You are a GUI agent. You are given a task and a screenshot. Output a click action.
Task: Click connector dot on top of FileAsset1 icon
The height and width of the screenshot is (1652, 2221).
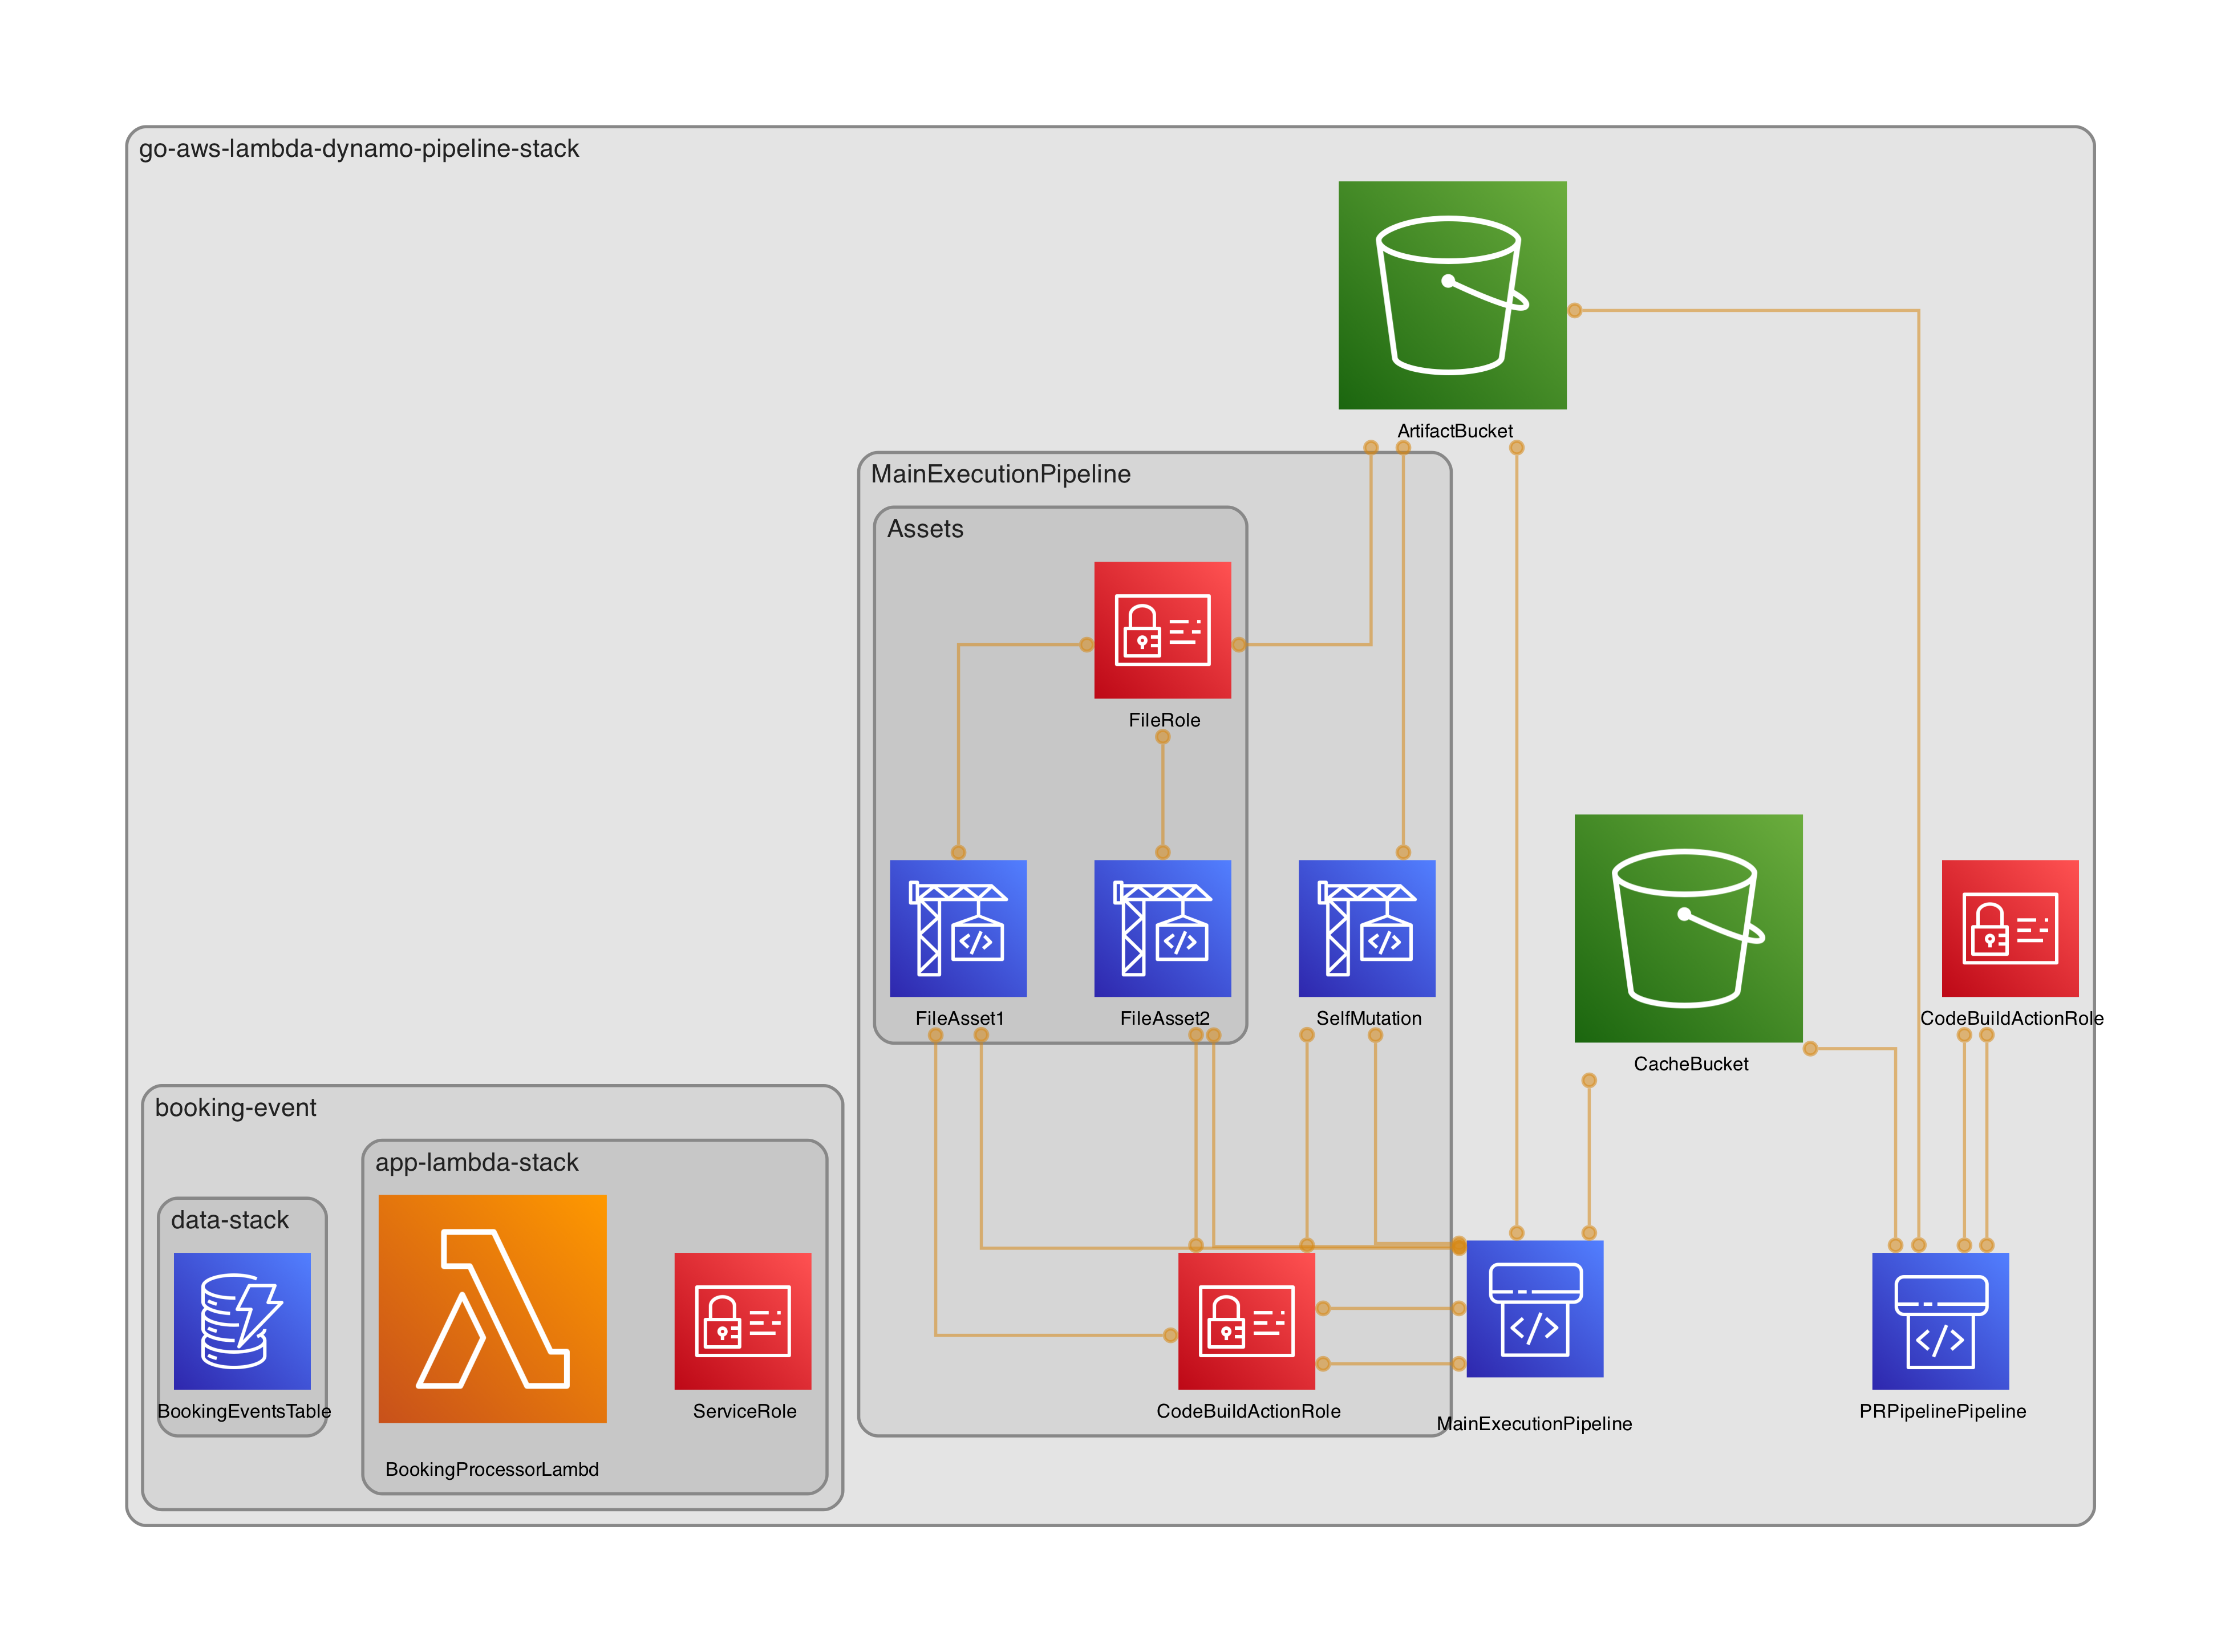(958, 852)
